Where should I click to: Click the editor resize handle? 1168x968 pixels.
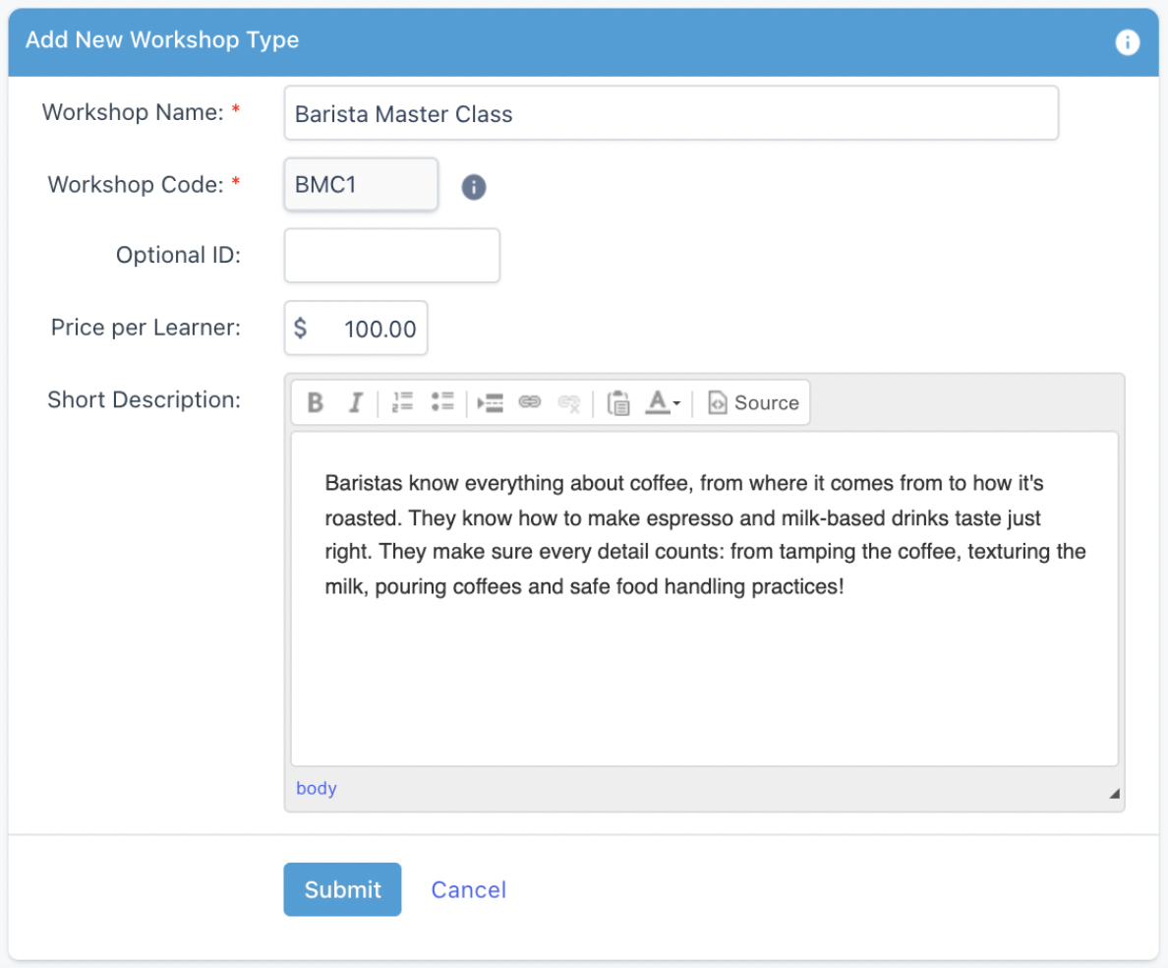coord(1114,794)
